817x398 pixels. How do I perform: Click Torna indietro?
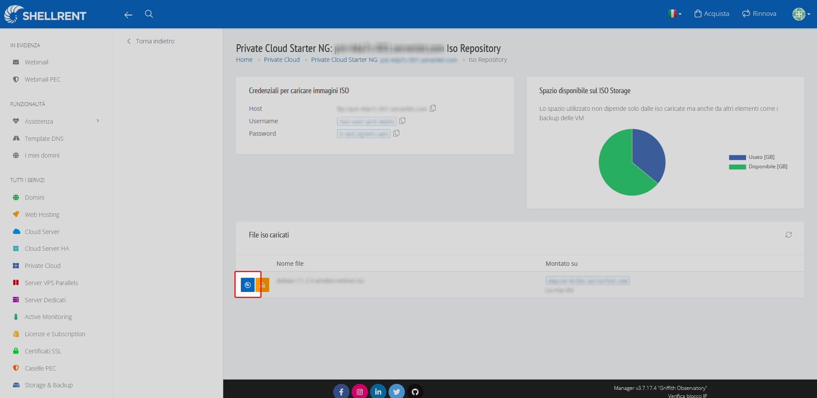pyautogui.click(x=151, y=41)
